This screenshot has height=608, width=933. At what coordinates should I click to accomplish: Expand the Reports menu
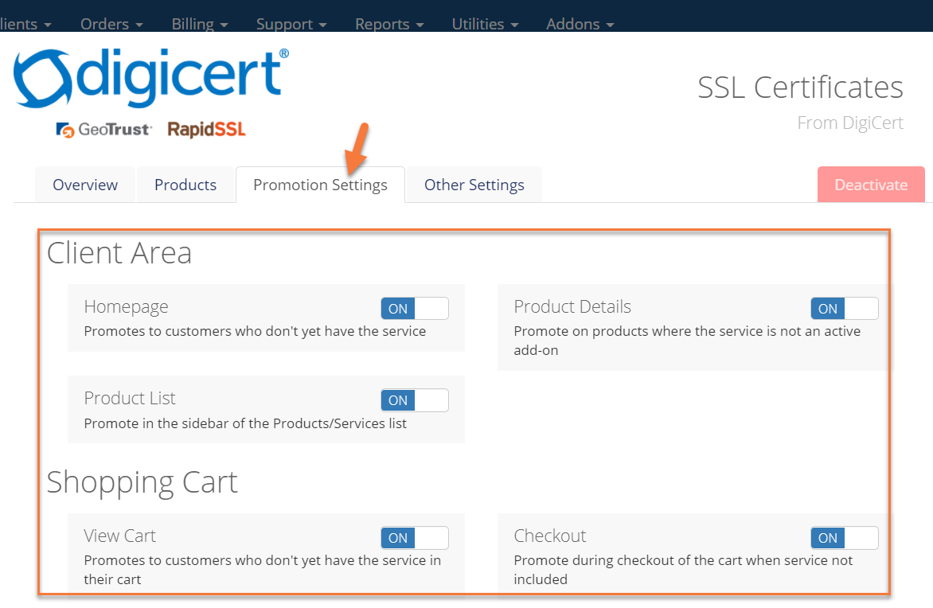tap(389, 24)
